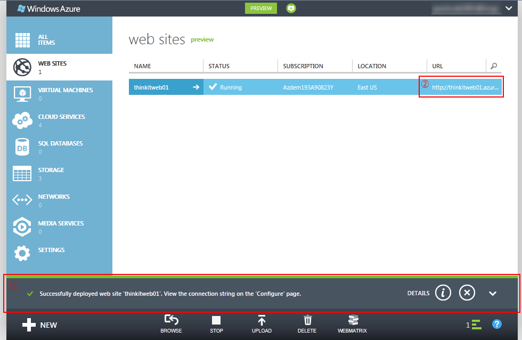Go to STORAGE label
Viewport: 522px width, 340px height.
click(51, 170)
